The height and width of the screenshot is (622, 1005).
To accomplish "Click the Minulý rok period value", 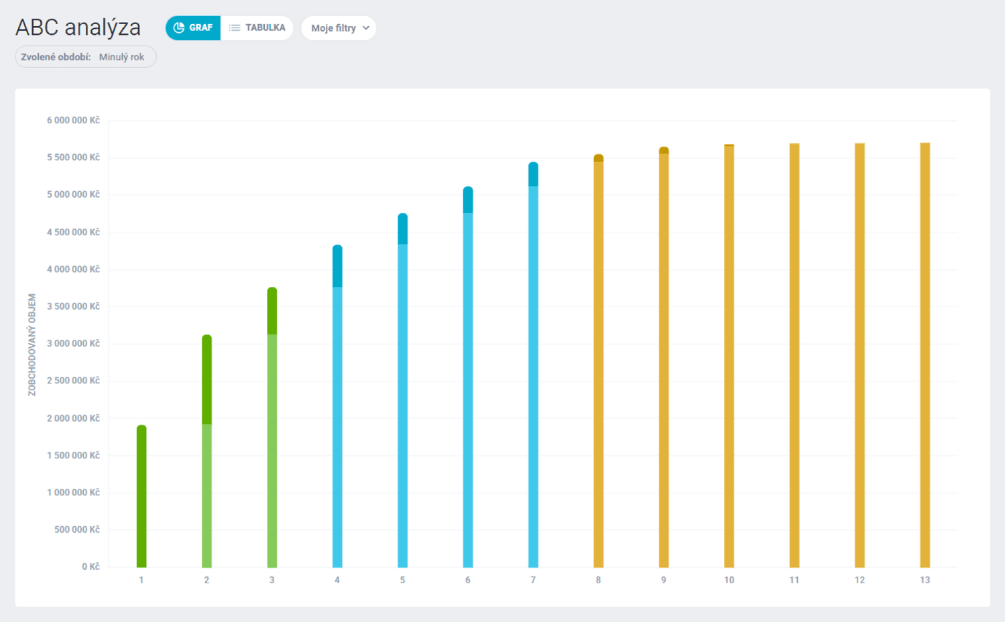I will coord(121,57).
